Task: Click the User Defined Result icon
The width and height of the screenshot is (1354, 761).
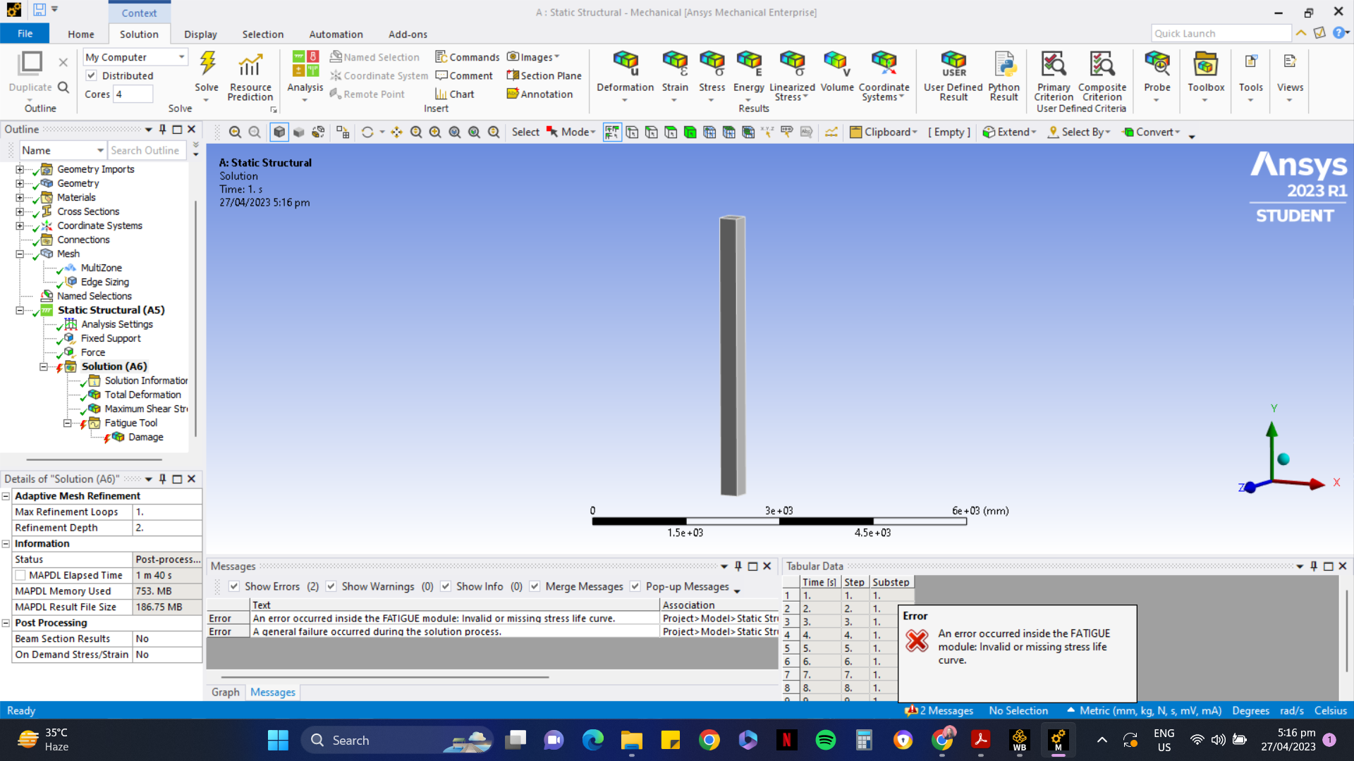Action: pos(953,64)
